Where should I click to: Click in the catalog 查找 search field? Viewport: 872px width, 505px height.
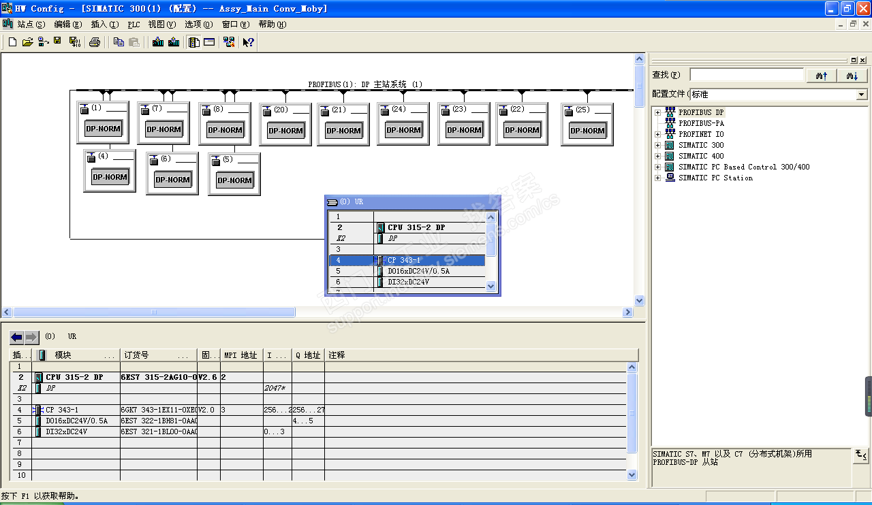[x=747, y=75]
